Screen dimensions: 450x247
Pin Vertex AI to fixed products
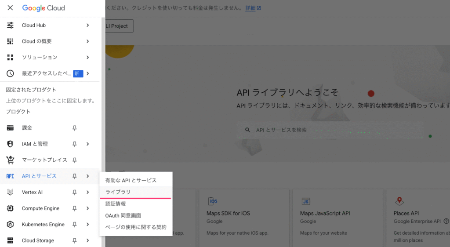point(75,192)
